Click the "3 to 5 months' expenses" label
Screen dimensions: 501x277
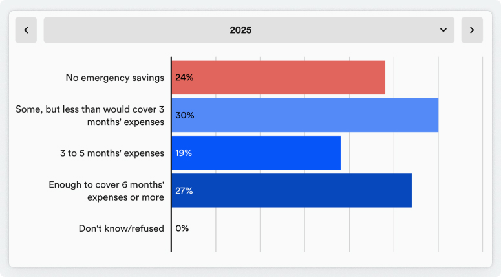pos(111,153)
